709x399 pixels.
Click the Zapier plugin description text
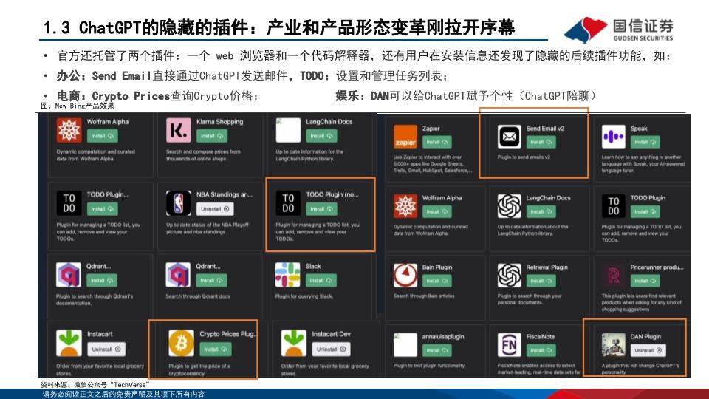(x=433, y=164)
